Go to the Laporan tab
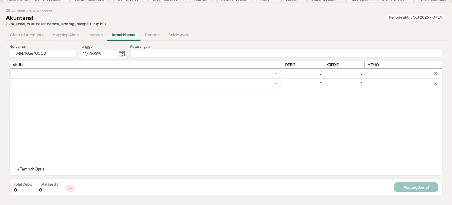Image resolution: width=452 pixels, height=205 pixels. 95,35
